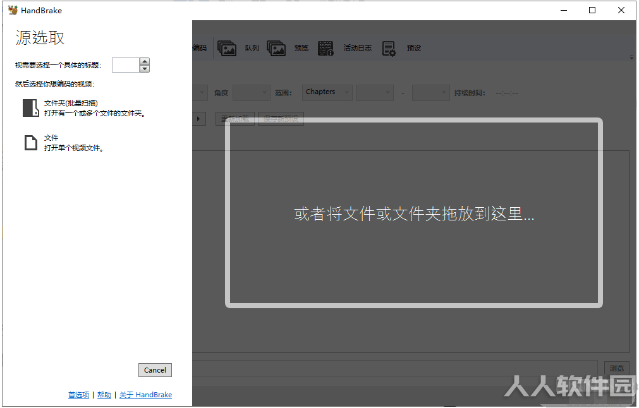Screen dimensions: 639x408
Task: Open the 关于 HandBrake link
Action: (145, 395)
